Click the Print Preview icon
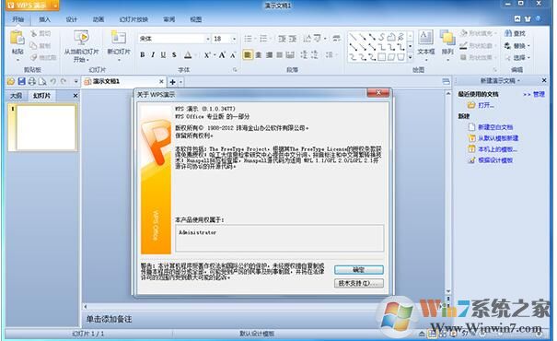The height and width of the screenshot is (341, 557). click(x=42, y=81)
